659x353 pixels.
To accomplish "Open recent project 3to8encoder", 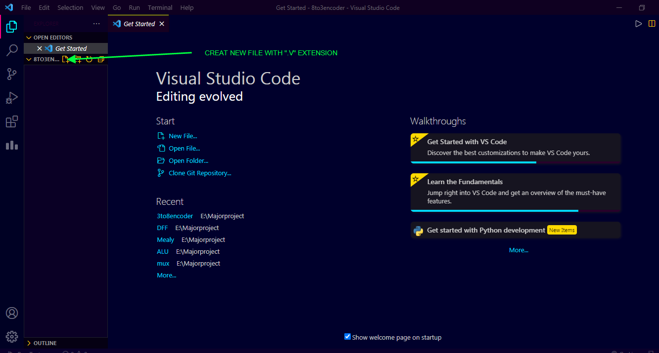I will (x=175, y=216).
